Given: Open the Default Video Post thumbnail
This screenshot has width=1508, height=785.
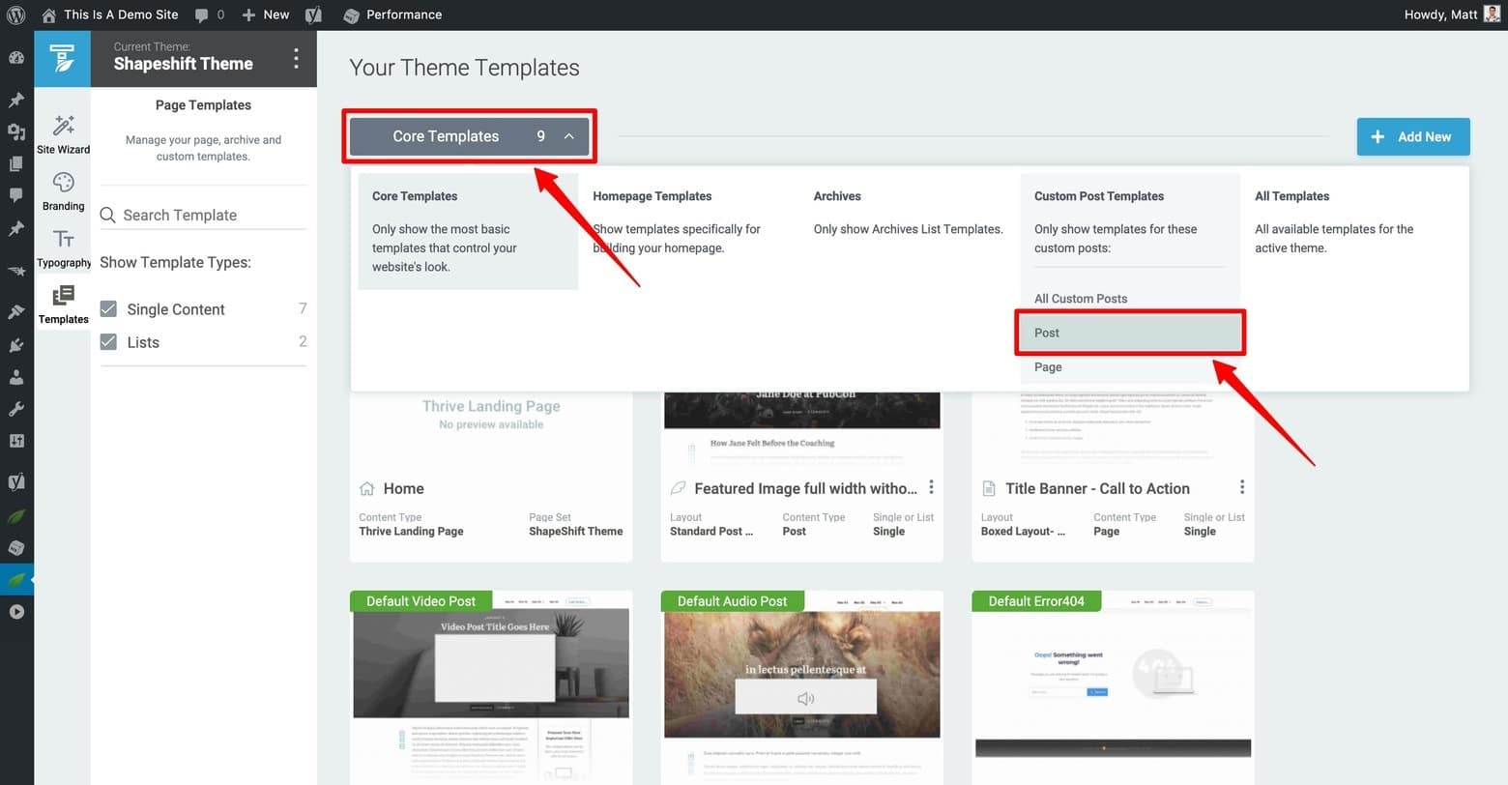Looking at the screenshot, I should click(491, 686).
